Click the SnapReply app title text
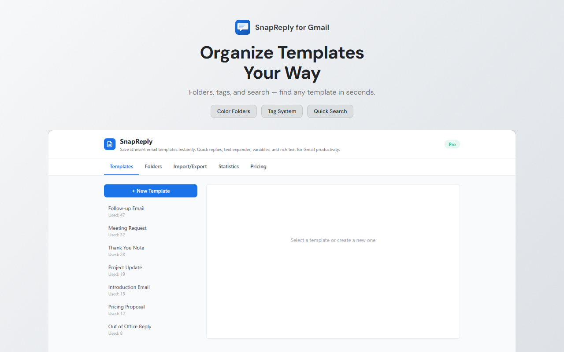This screenshot has height=352, width=564. [136, 142]
